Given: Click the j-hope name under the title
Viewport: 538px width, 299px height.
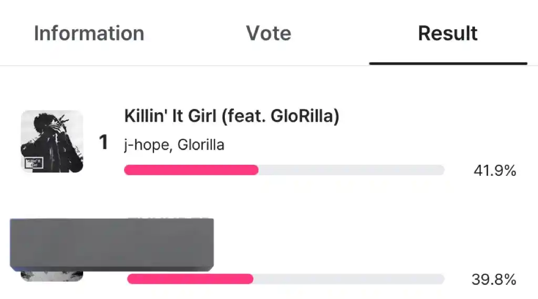Looking at the screenshot, I should pyautogui.click(x=147, y=145).
